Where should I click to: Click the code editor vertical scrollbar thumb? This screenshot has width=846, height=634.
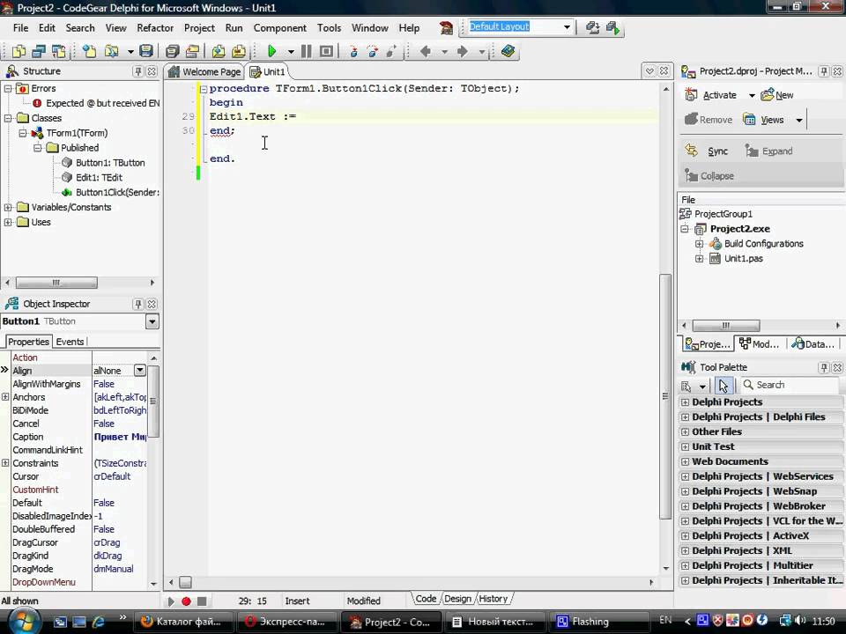[x=666, y=397]
